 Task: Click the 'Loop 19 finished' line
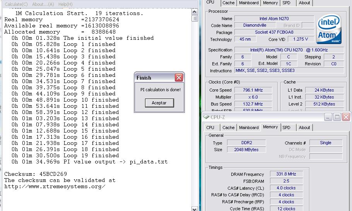click(65, 156)
